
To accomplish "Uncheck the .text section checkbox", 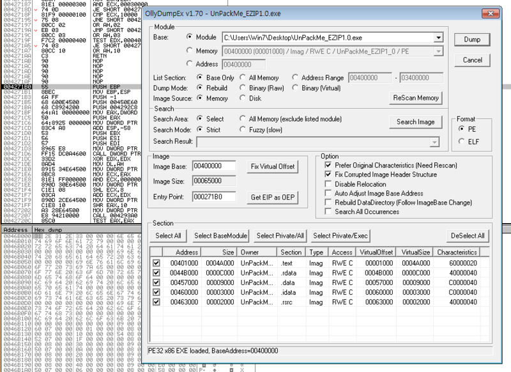I will [x=156, y=263].
